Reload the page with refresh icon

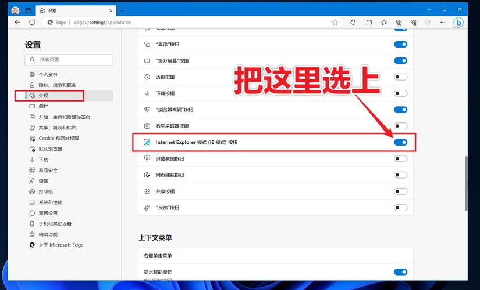(32, 22)
